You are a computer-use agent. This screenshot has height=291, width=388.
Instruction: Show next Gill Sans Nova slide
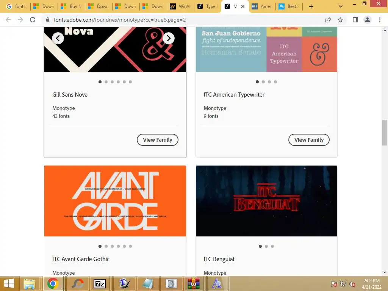(169, 38)
